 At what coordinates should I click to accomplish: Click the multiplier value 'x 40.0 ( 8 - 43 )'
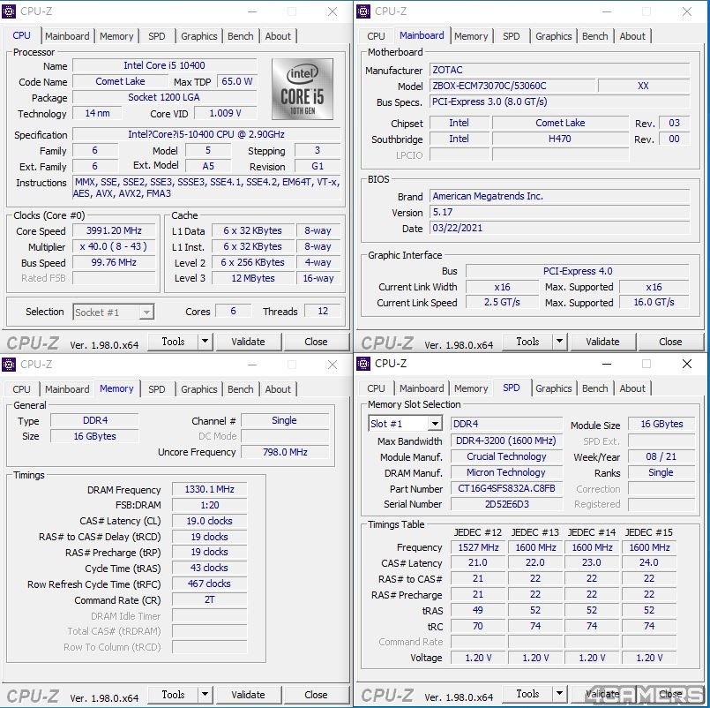pos(114,246)
